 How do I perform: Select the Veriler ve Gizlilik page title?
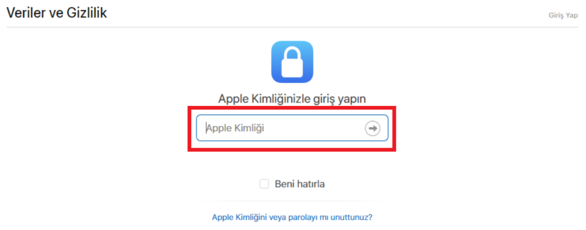[57, 13]
